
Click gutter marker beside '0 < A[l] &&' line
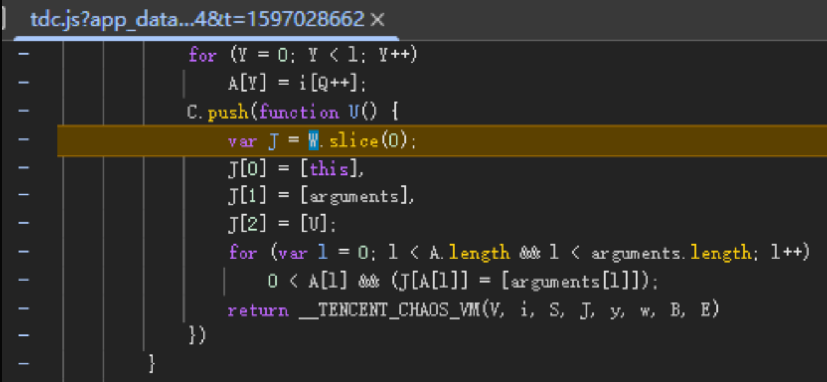point(24,281)
